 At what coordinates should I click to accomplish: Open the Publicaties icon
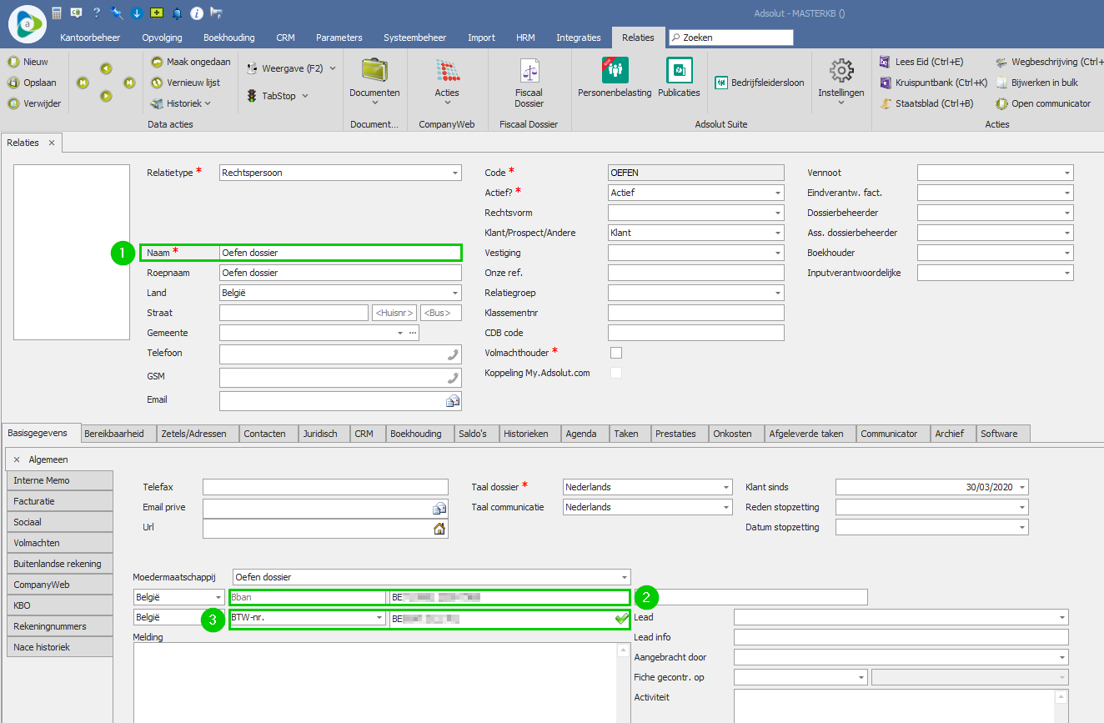679,70
